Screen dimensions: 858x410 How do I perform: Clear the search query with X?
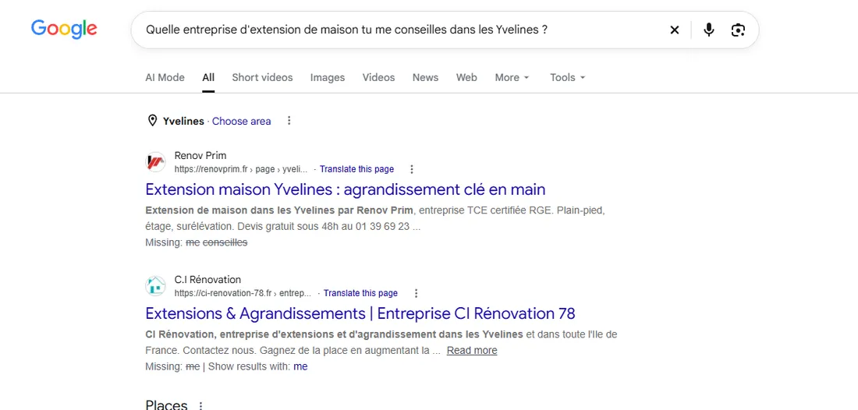[x=674, y=30]
